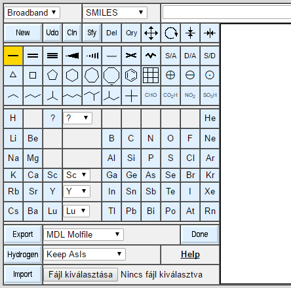Viewport: 291px width, 288px height.
Task: Add a CHO aldehyde group
Action: pyautogui.click(x=151, y=96)
